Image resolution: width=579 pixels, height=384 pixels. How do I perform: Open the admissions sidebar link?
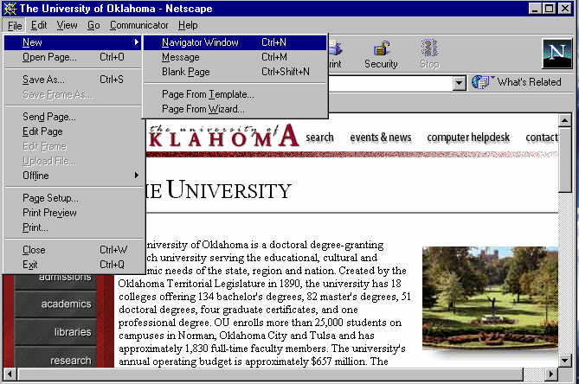pyautogui.click(x=55, y=280)
